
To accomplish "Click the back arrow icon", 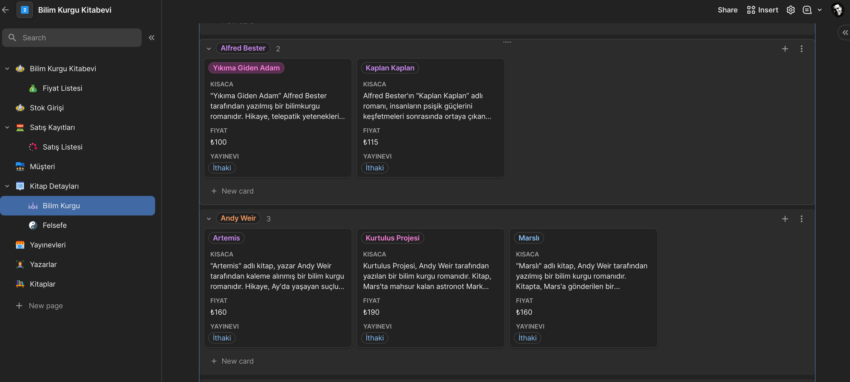I will (x=6, y=10).
